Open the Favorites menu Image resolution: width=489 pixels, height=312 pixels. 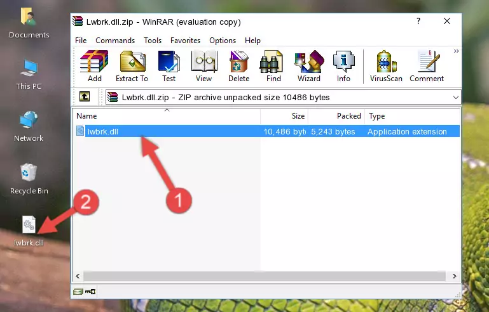pos(185,41)
